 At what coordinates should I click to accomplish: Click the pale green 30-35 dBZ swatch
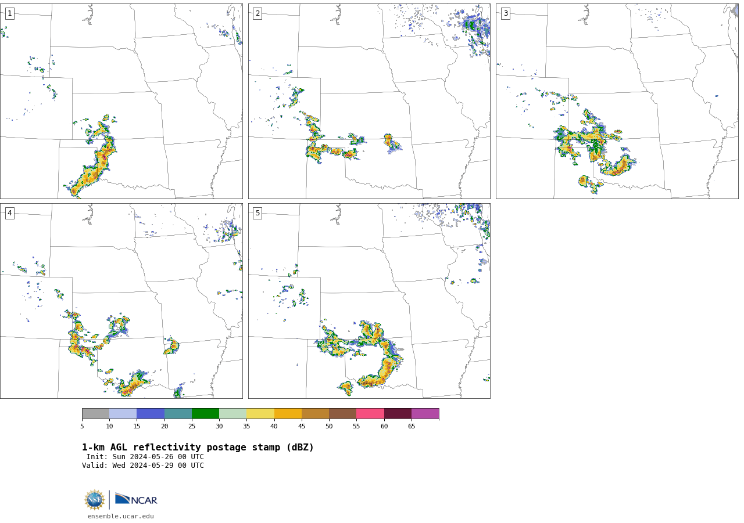tap(233, 414)
